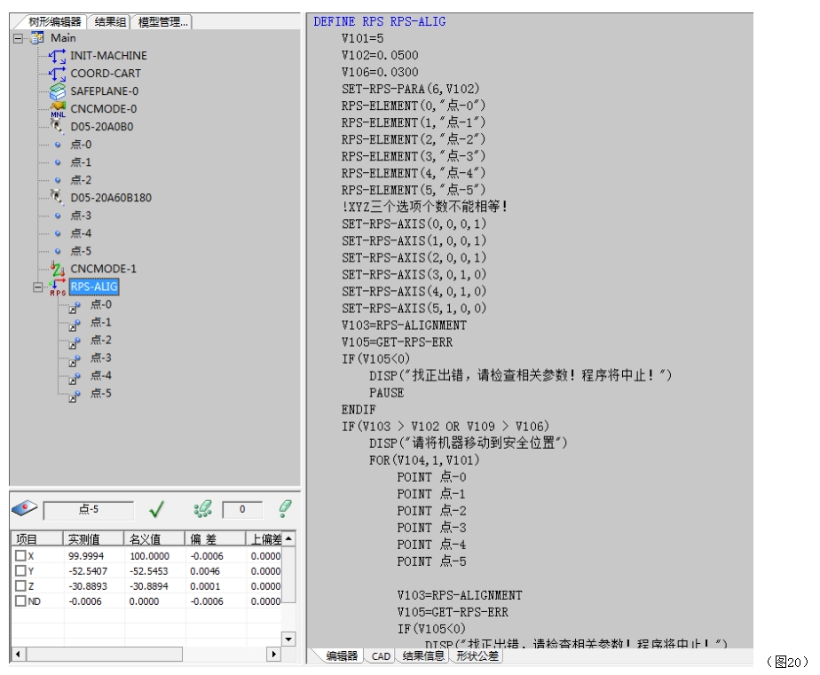Check the Y value checkbox
This screenshot has width=820, height=675.
20,572
